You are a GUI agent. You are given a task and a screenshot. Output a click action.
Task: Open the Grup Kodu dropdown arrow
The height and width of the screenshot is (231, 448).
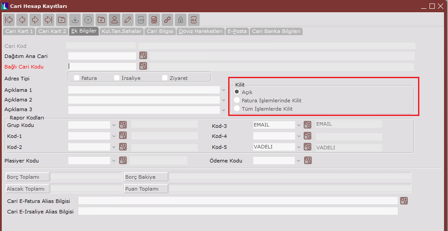pos(114,125)
